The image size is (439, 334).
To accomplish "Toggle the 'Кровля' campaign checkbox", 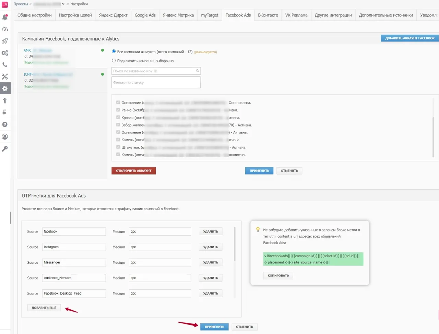I will (x=118, y=117).
